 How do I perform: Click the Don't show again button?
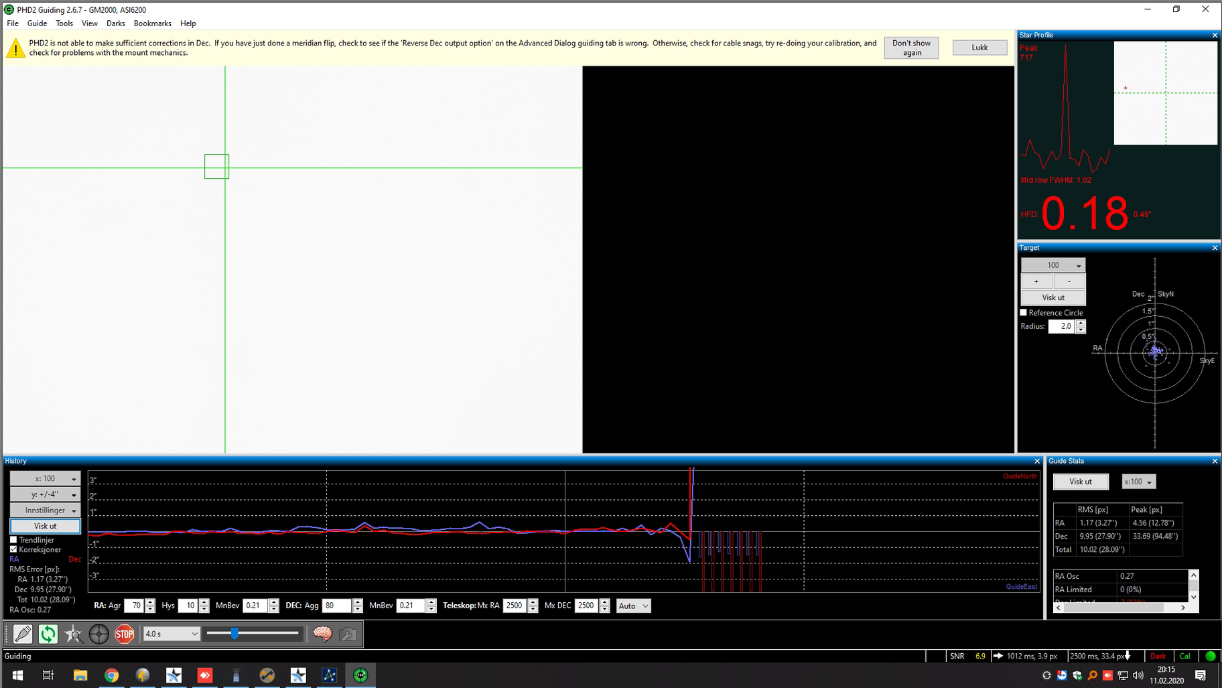pos(911,48)
